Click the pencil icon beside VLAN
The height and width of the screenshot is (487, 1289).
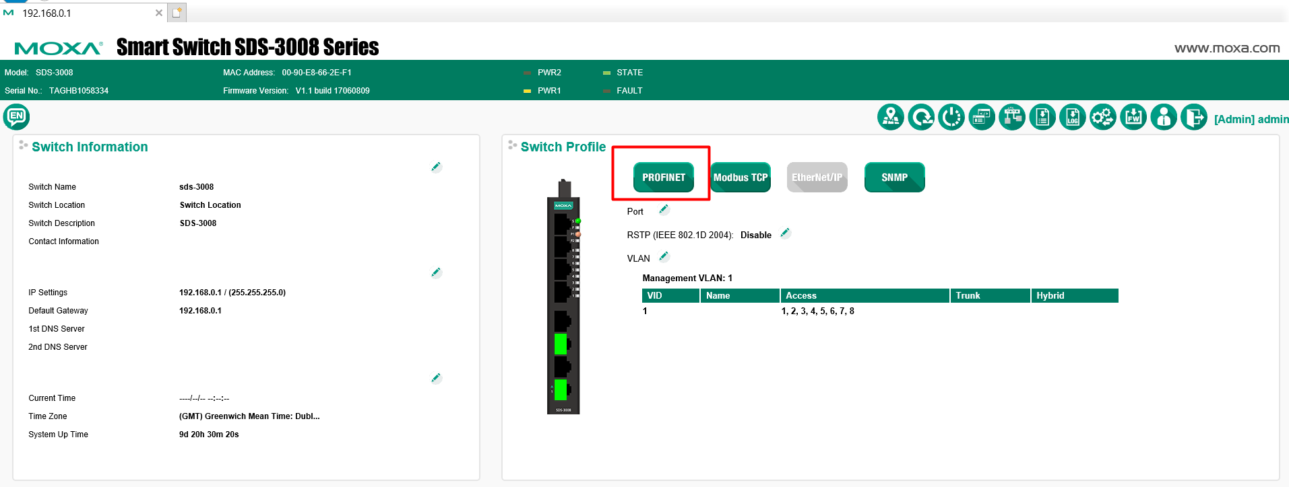664,256
